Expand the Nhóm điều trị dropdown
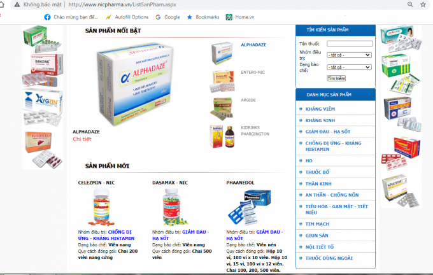The height and width of the screenshot is (275, 433). point(350,55)
